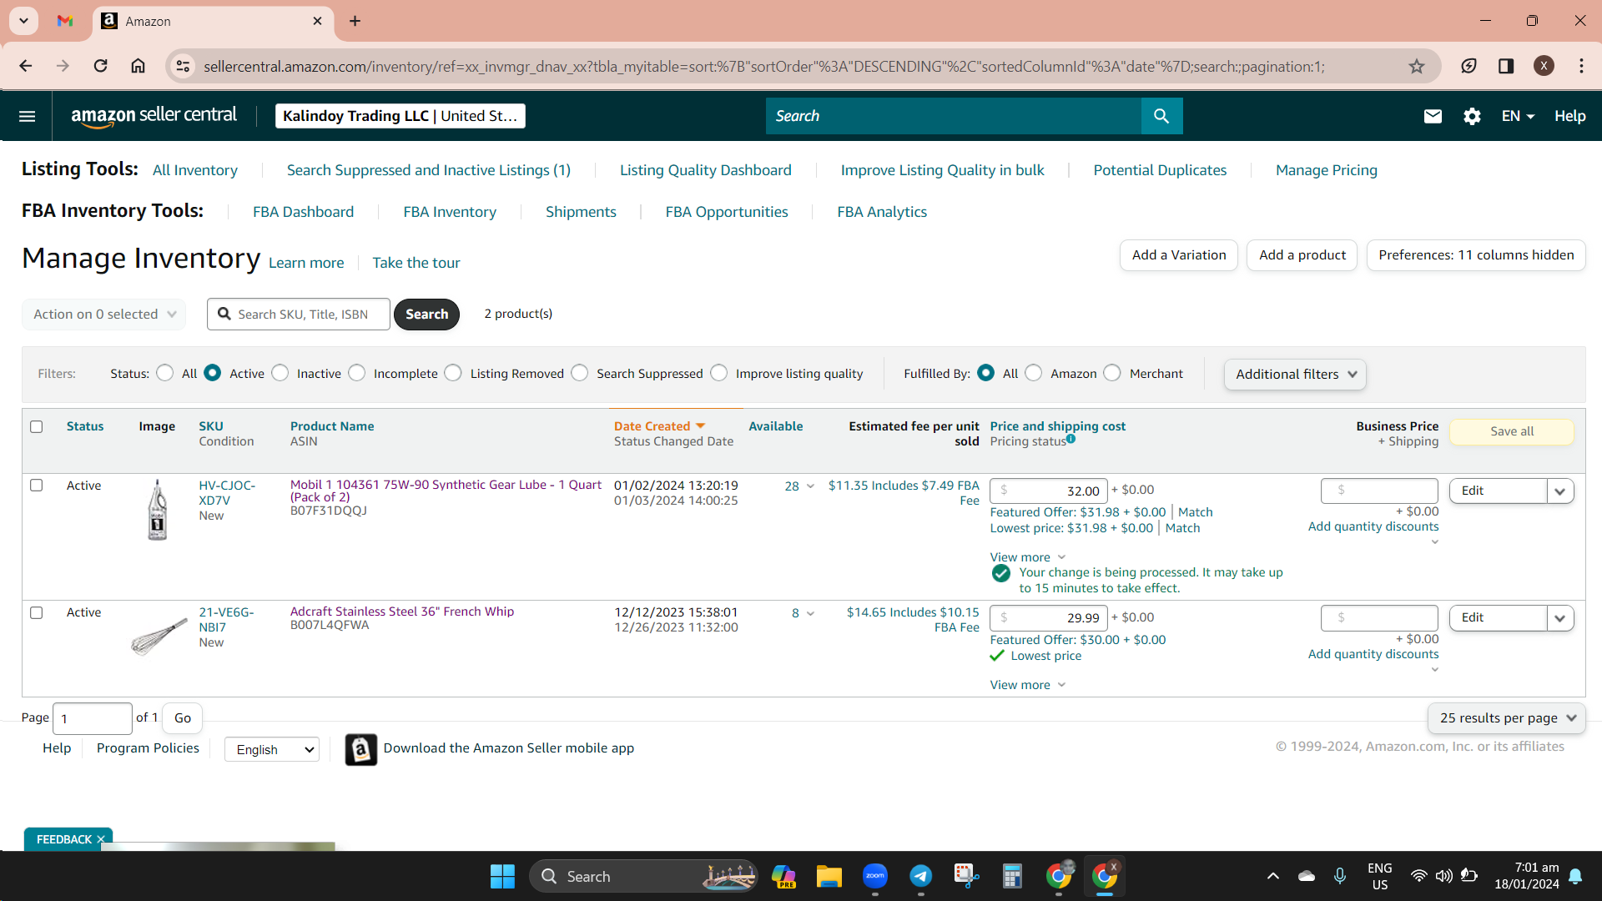
Task: Click the Add a Variation button
Action: point(1179,255)
